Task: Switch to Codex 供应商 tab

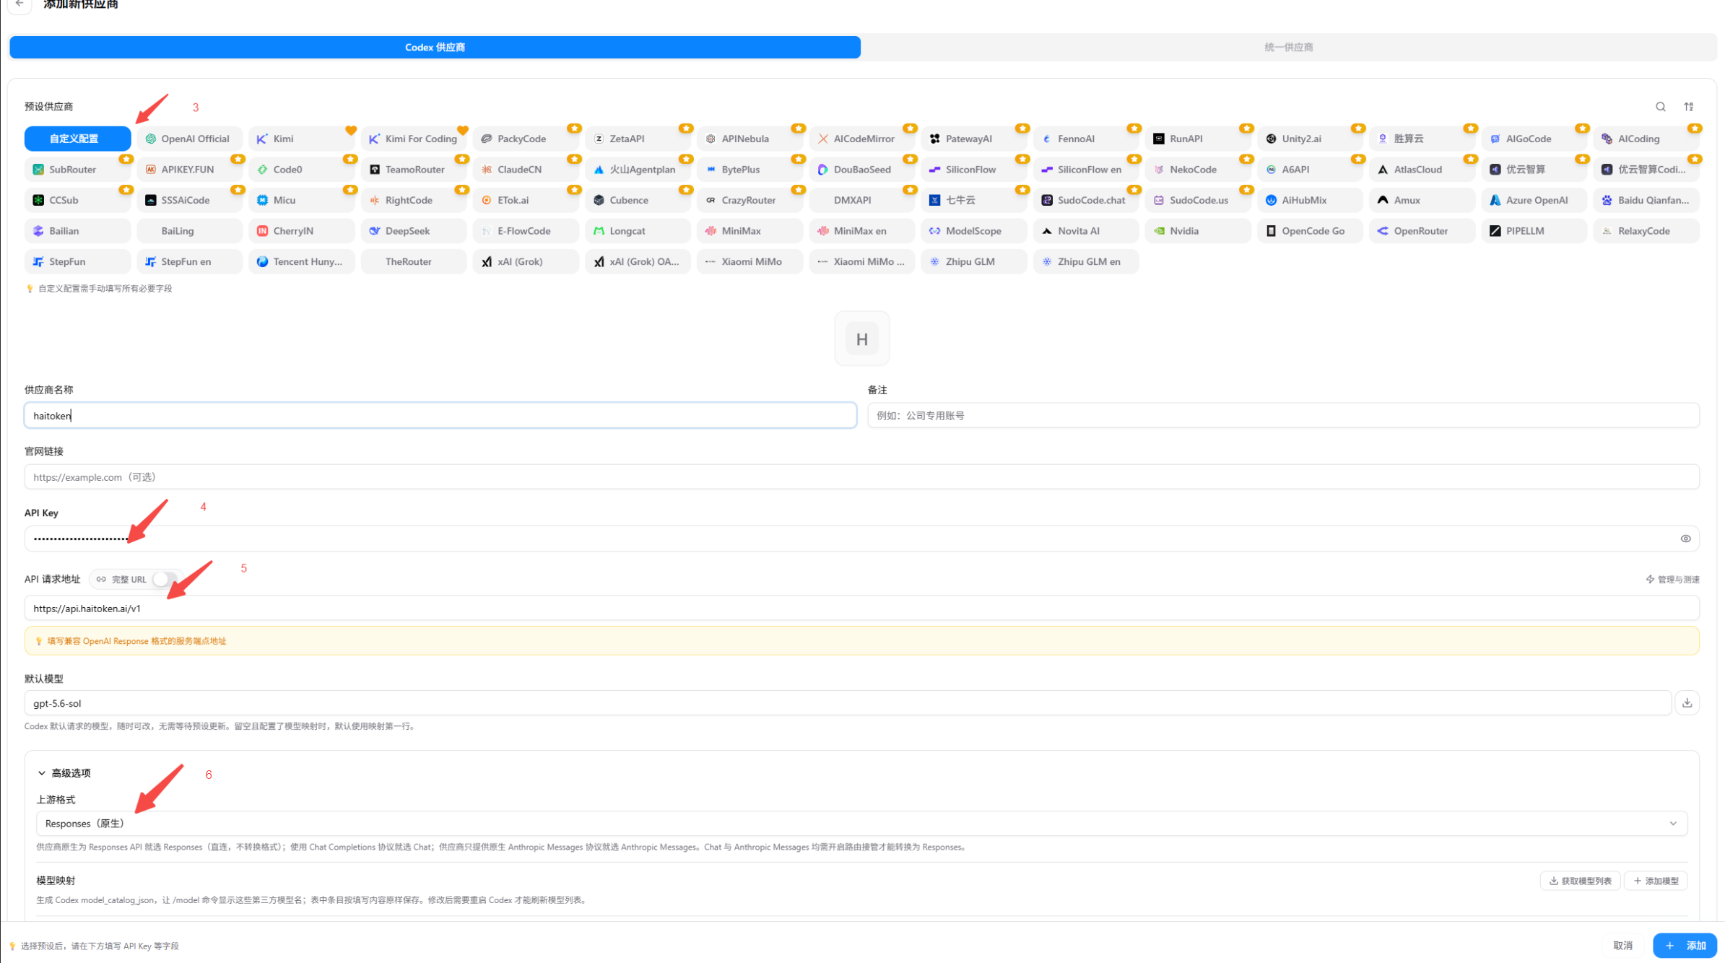Action: 435,47
